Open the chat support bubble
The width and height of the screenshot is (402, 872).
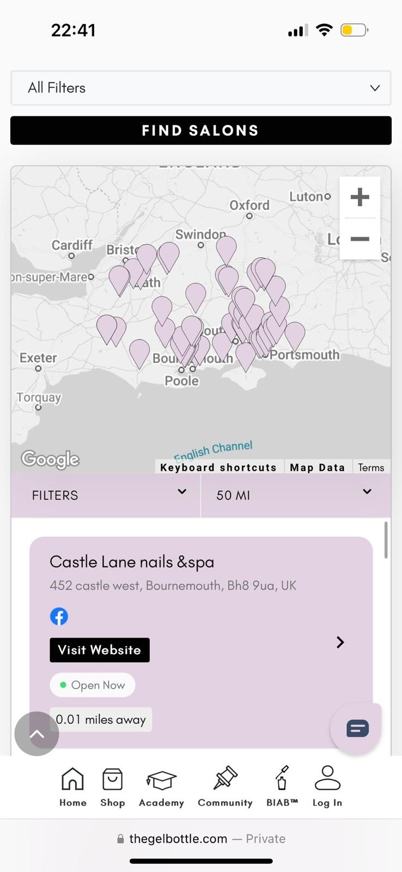[357, 728]
